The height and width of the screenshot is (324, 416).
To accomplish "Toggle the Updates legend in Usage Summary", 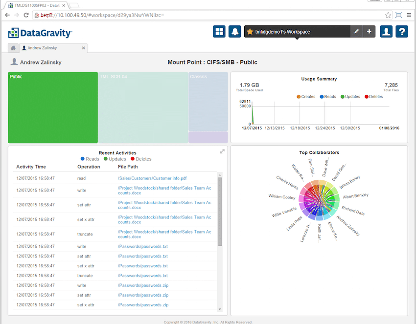I will point(350,97).
